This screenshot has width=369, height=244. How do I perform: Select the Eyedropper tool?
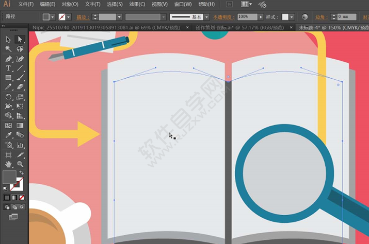[9, 135]
